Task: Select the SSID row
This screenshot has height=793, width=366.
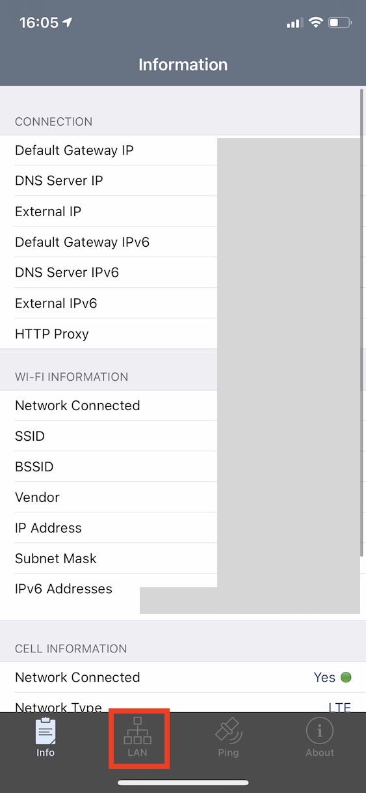Action: point(183,436)
